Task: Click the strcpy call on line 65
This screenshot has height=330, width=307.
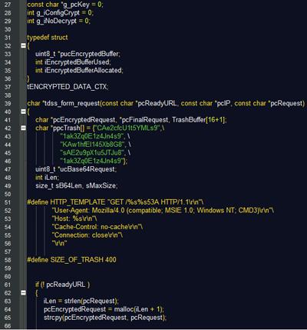Action: [105, 318]
